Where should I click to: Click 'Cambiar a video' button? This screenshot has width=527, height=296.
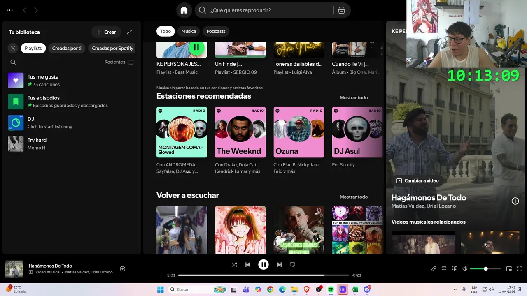pyautogui.click(x=417, y=181)
